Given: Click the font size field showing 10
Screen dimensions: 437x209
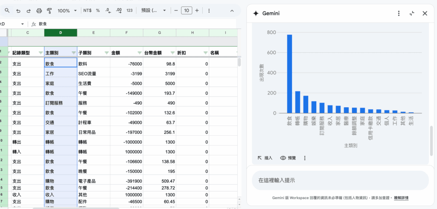Looking at the screenshot, I should [x=186, y=11].
